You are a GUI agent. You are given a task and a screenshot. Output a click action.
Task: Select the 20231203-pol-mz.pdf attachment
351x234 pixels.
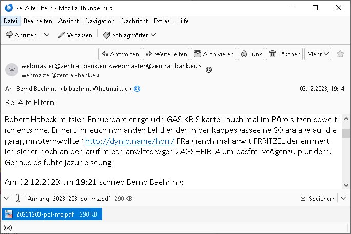[x=51, y=213]
